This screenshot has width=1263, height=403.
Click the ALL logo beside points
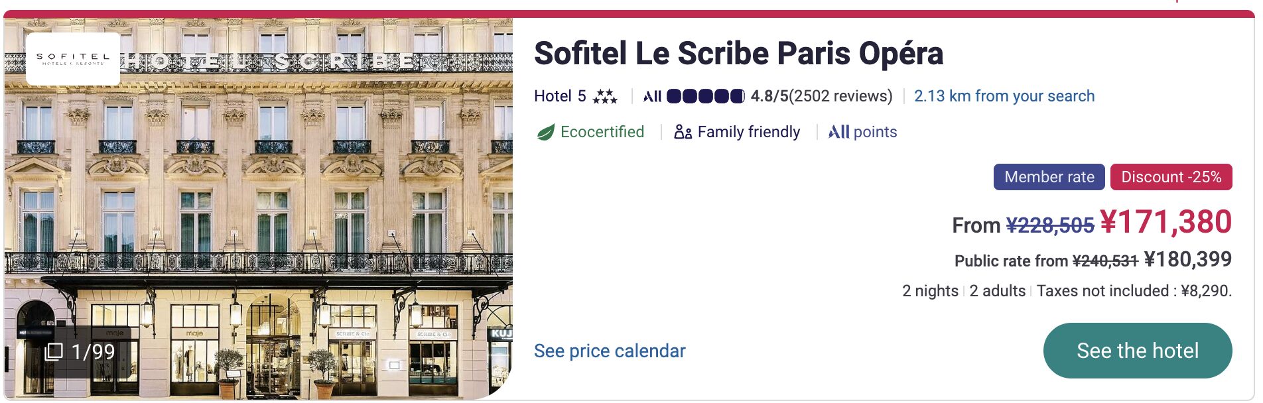coord(838,132)
